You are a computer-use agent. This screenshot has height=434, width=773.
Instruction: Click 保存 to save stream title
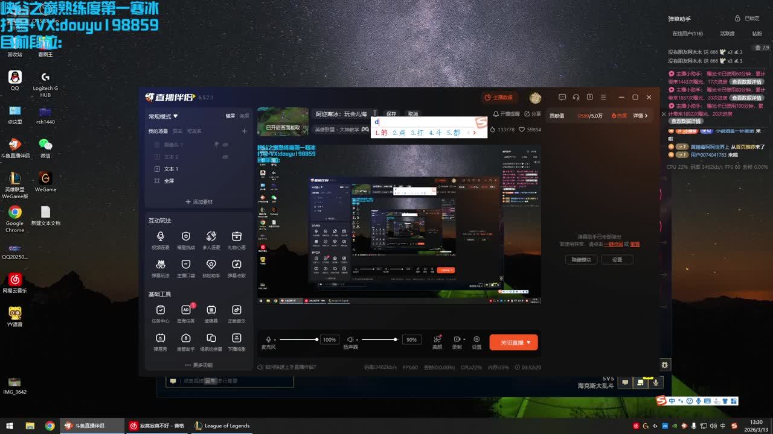pos(391,114)
